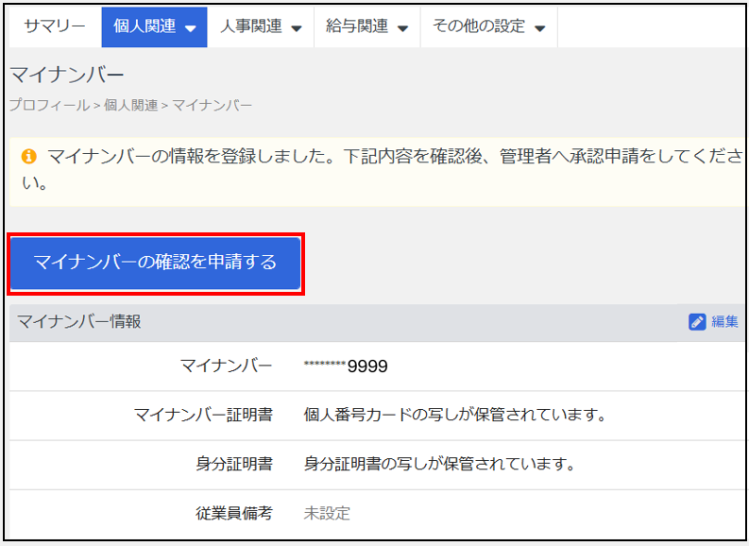Expand the その他の設定 dropdown arrow
The height and width of the screenshot is (546, 749).
(539, 28)
